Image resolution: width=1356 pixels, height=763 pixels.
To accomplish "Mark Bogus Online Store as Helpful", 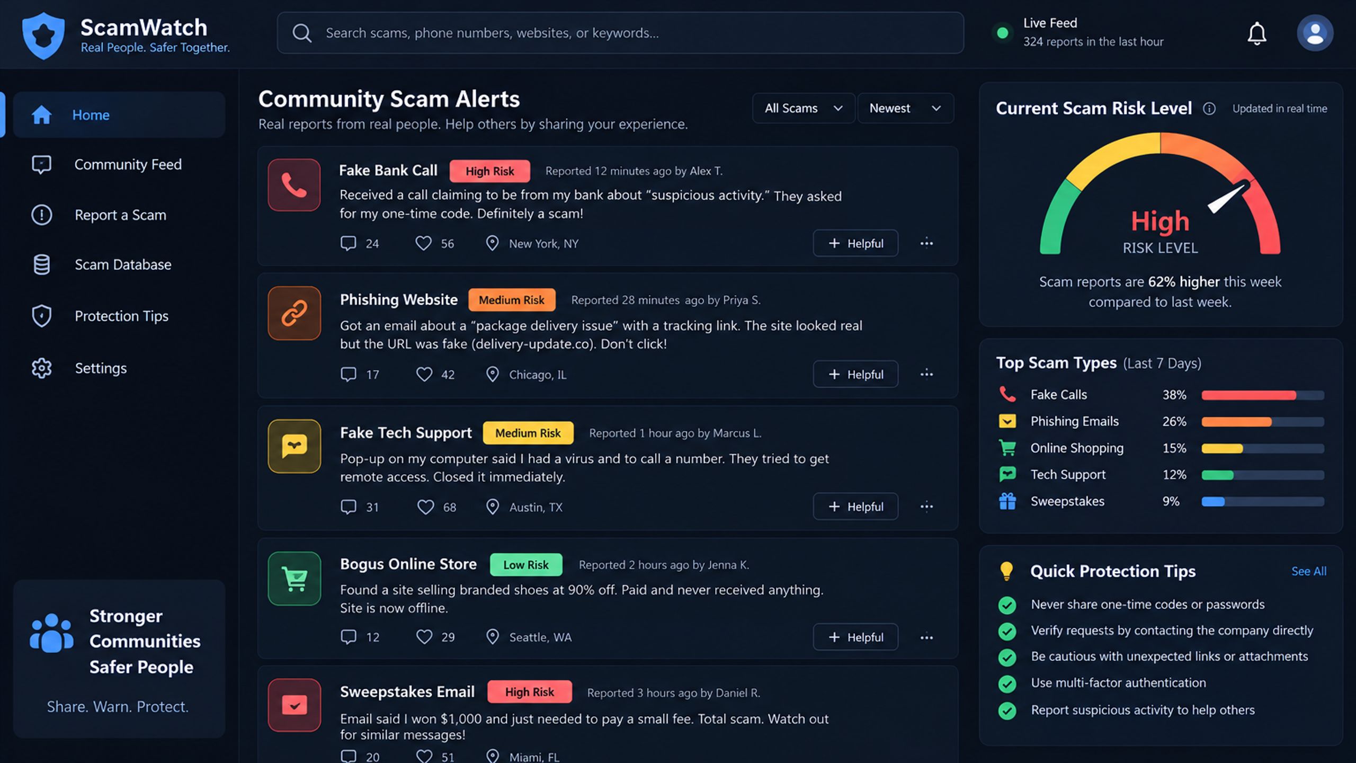I will pos(855,637).
